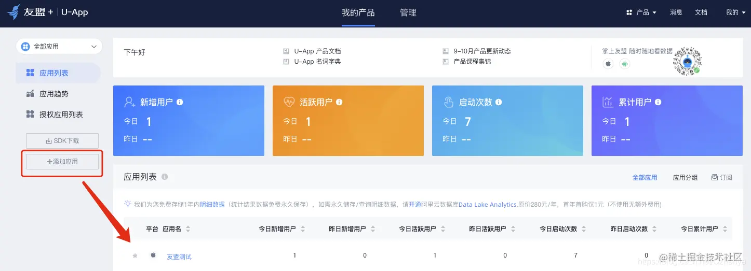Open 文档 from the top bar
The height and width of the screenshot is (271, 751).
coord(701,12)
